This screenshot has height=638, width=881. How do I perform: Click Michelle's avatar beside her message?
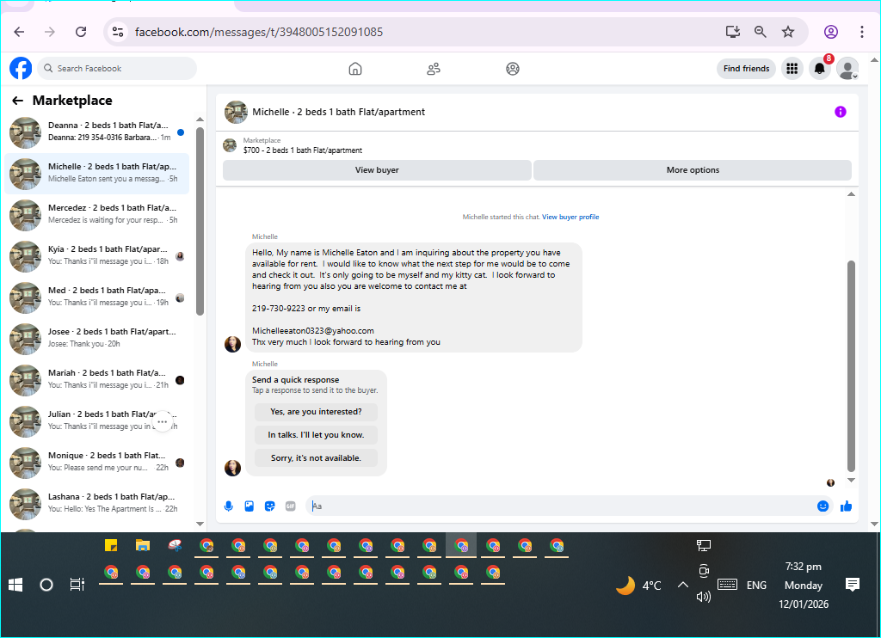coord(232,344)
